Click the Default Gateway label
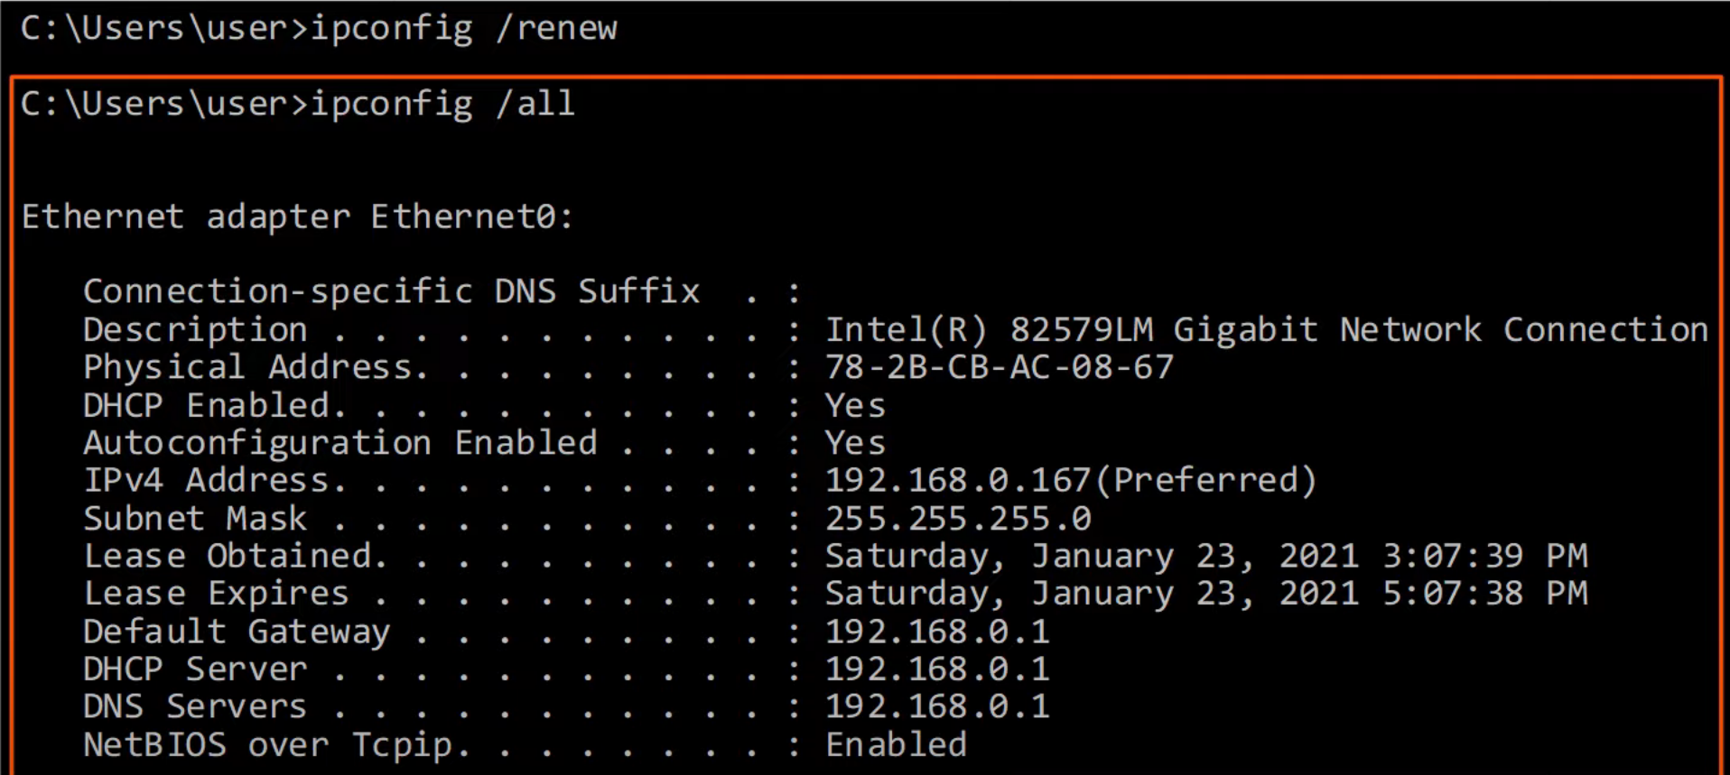 pos(237,632)
